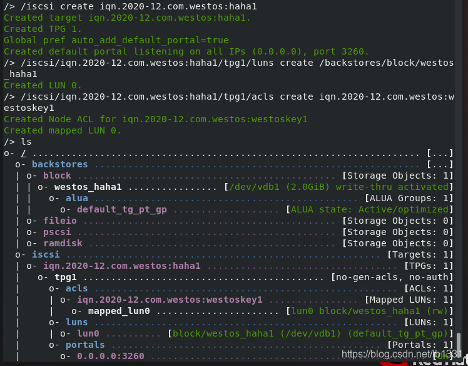Select the "0.0.0.0:3260" portal entry

111,356
